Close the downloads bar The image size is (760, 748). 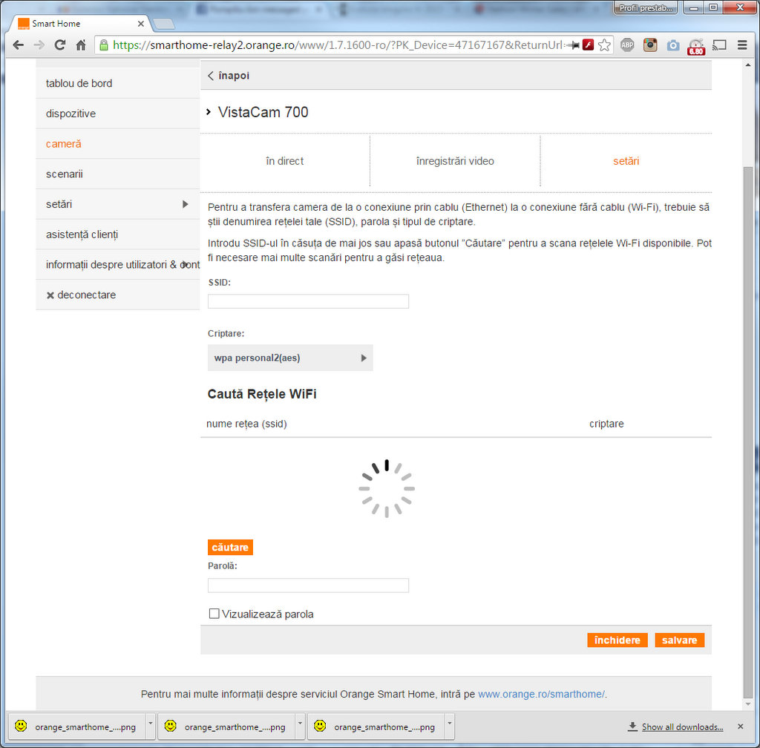pos(740,726)
